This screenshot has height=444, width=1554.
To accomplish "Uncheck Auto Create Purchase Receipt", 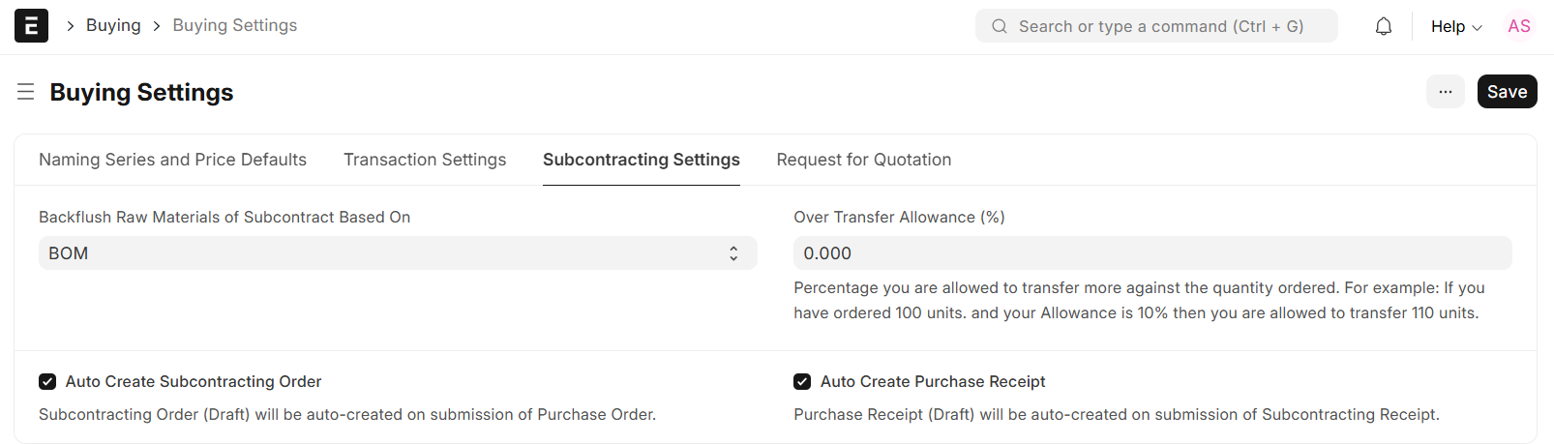I will coord(802,382).
